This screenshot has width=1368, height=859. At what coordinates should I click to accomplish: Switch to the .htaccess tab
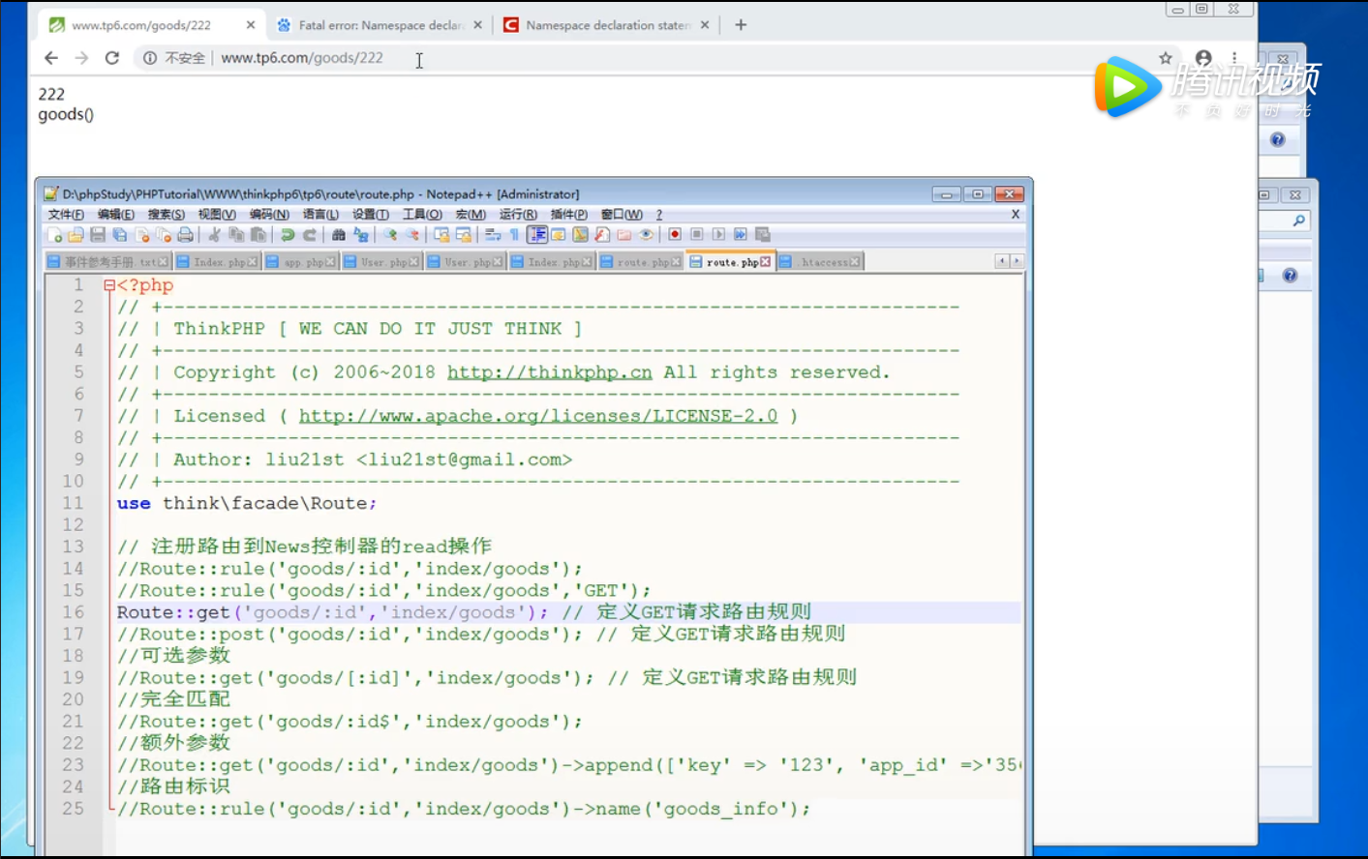click(x=820, y=262)
